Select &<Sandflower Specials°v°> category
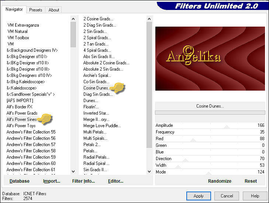Viewport: 269px width, 203px height. coord(31,94)
